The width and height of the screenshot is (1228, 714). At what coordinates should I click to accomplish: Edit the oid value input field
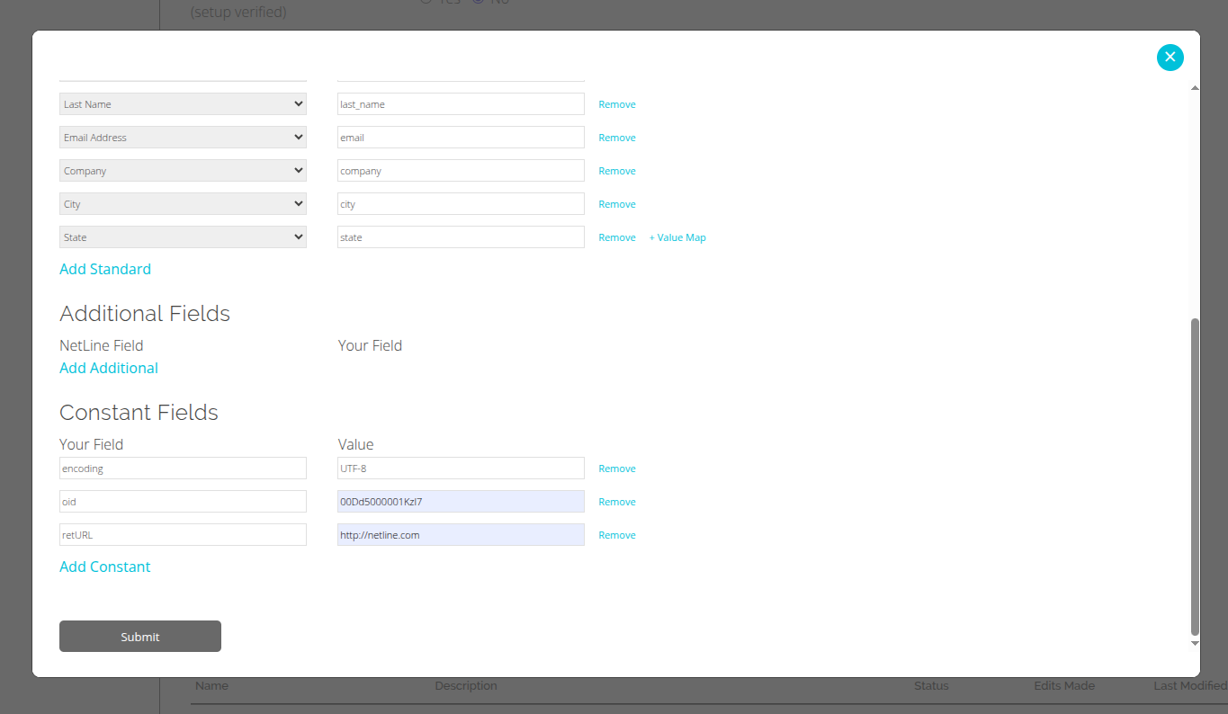click(461, 502)
